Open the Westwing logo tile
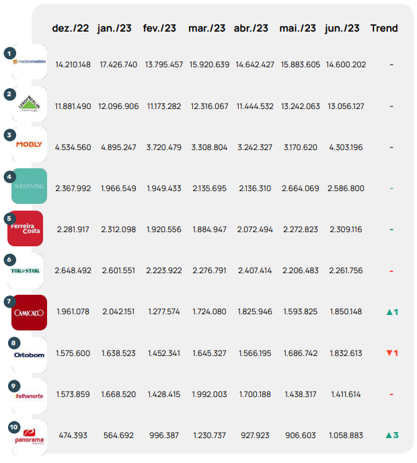The width and height of the screenshot is (417, 463). (30, 186)
